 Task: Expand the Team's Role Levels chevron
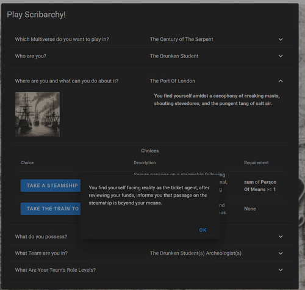[281, 270]
